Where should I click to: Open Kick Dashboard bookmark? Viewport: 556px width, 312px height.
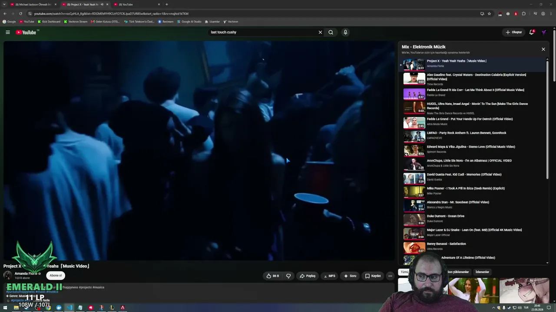pos(49,22)
